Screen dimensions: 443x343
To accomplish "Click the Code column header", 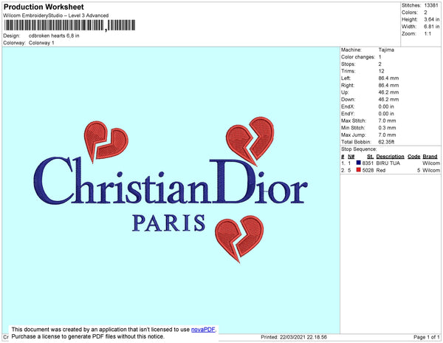I will click(x=414, y=157).
